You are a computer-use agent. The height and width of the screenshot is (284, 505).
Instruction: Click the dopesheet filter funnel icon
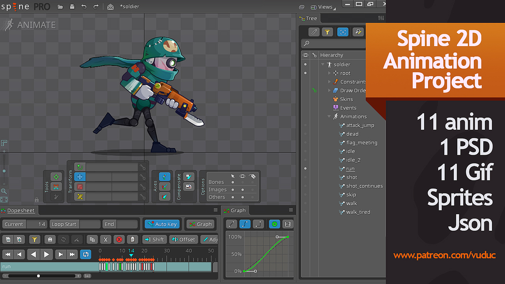tap(34, 239)
